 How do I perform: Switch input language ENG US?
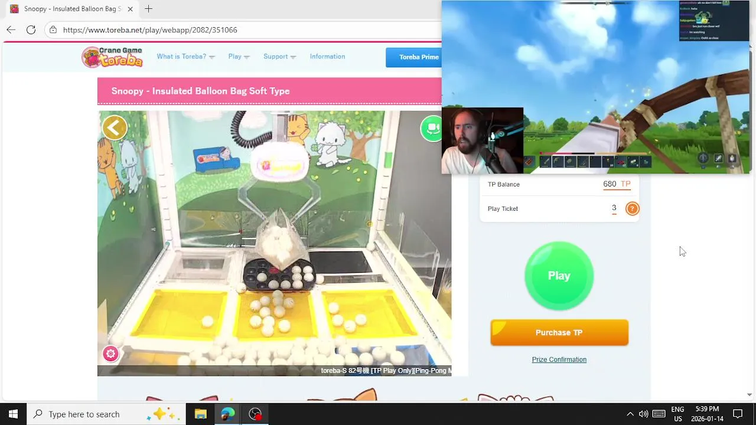(677, 414)
